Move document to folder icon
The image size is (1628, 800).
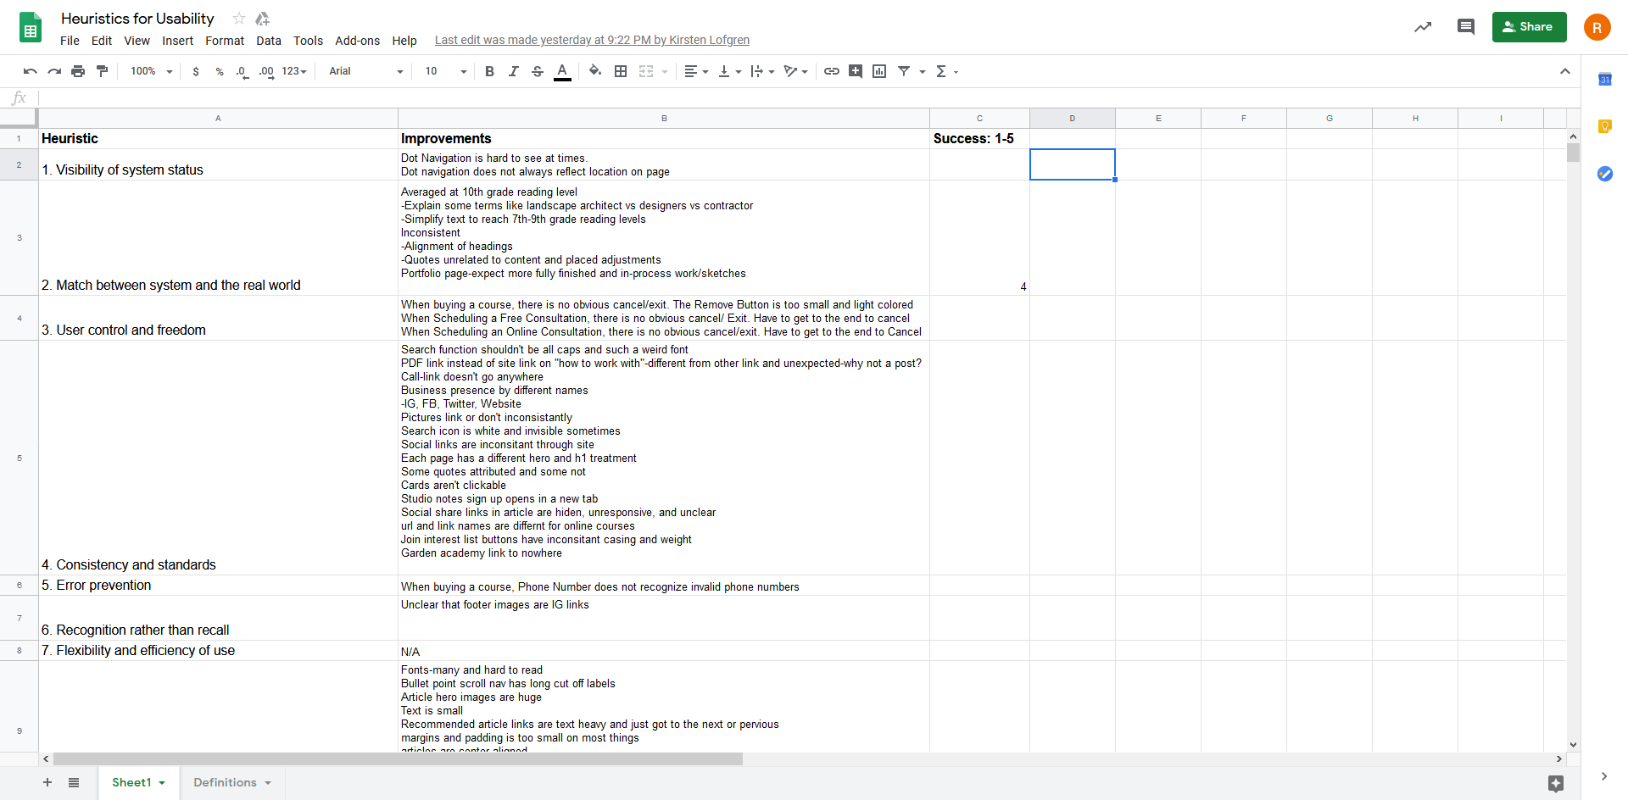[x=263, y=19]
